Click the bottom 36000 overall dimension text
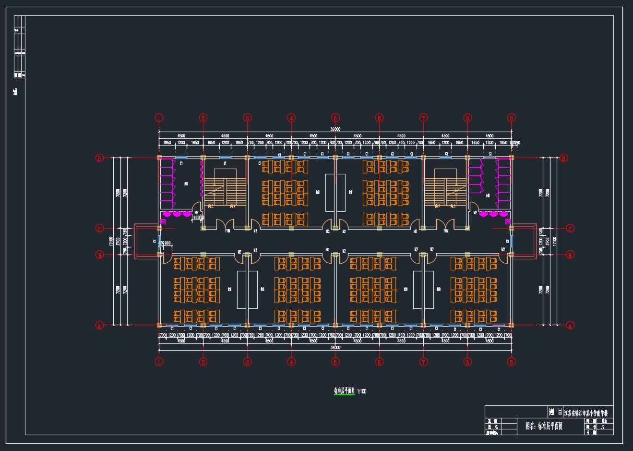This screenshot has height=451, width=633. click(x=335, y=347)
